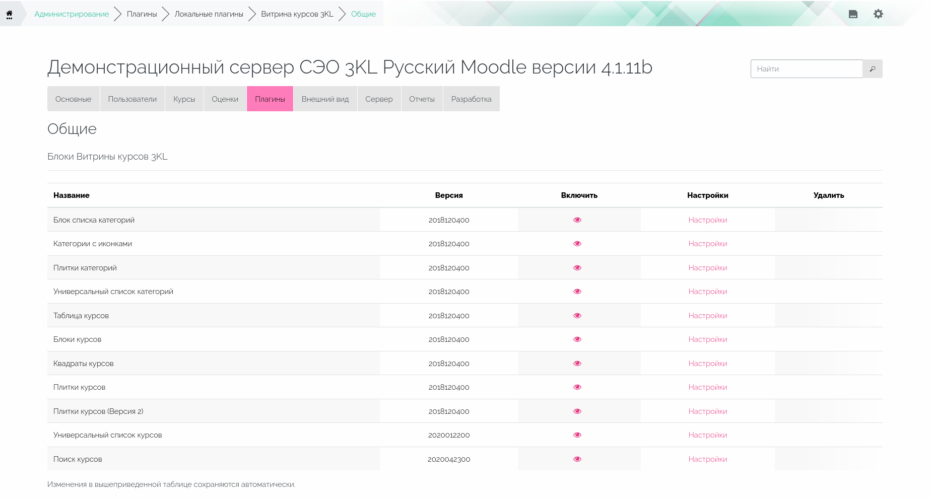Image resolution: width=931 pixels, height=500 pixels.
Task: Open Локальные плагины breadcrumb
Action: pyautogui.click(x=209, y=14)
